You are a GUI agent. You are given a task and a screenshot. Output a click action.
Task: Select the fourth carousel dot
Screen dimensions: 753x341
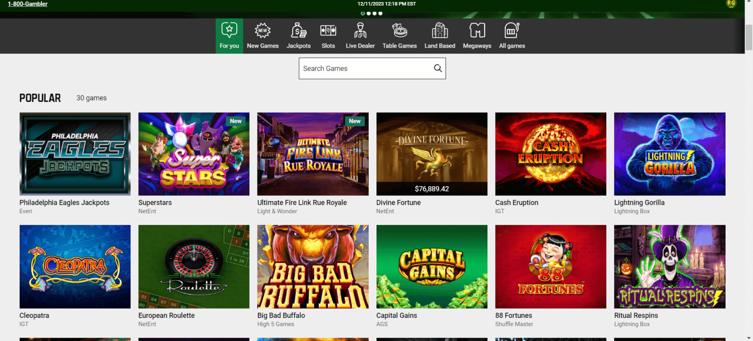[x=380, y=13]
